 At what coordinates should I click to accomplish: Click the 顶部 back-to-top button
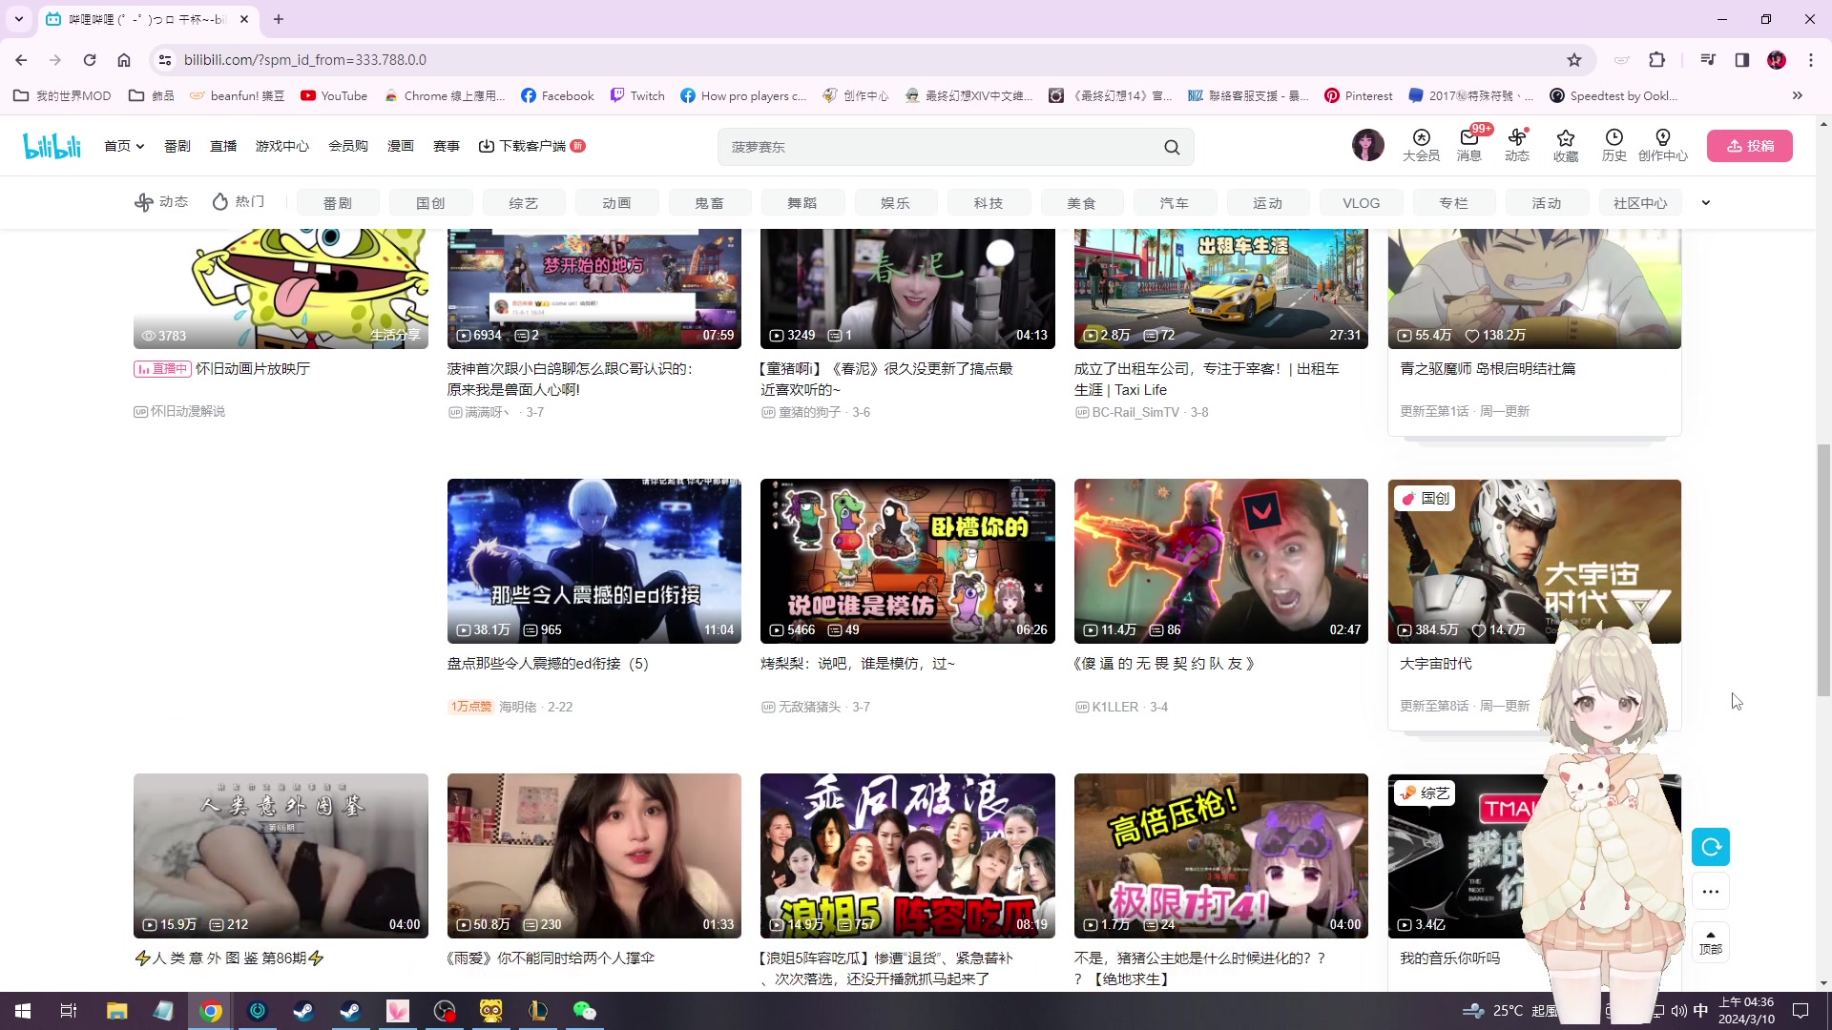click(x=1711, y=942)
